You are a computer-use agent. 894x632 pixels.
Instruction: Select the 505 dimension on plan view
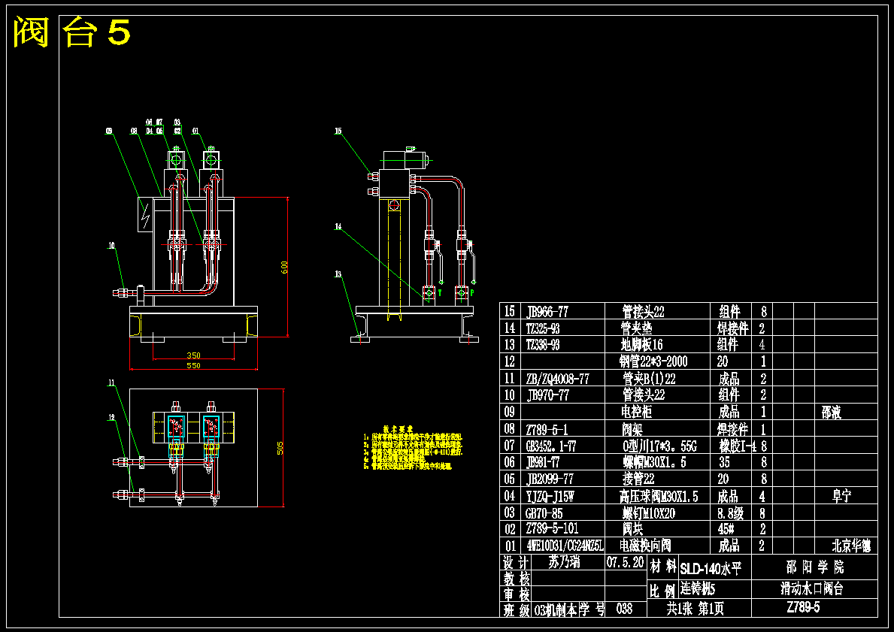pyautogui.click(x=280, y=448)
